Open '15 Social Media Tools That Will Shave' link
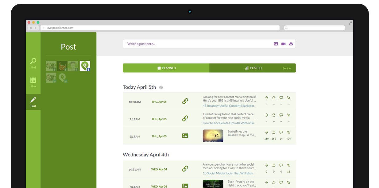 pyautogui.click(x=229, y=173)
